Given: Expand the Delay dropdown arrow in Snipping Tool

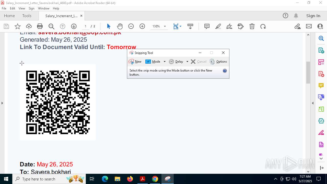Looking at the screenshot, I should [187, 62].
